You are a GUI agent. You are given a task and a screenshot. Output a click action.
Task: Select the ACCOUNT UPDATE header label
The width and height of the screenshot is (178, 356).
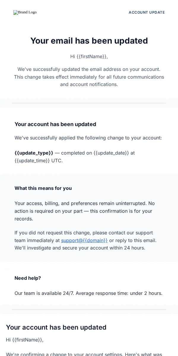[x=147, y=12]
